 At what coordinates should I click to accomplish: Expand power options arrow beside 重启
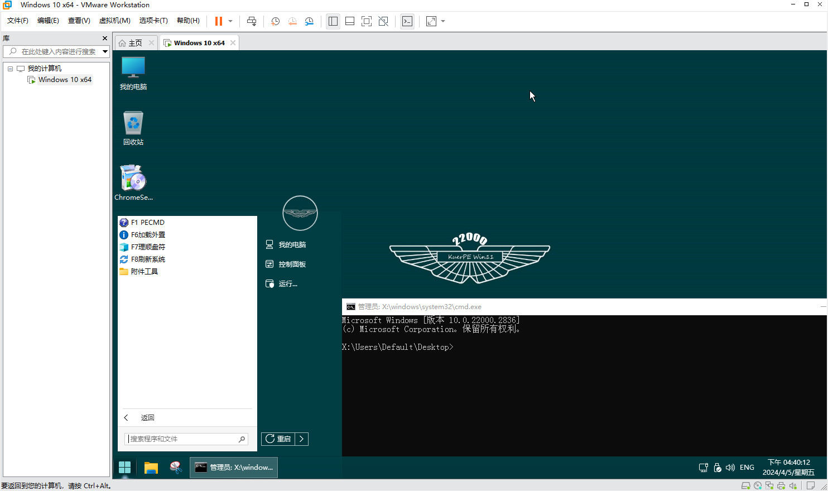pyautogui.click(x=301, y=439)
